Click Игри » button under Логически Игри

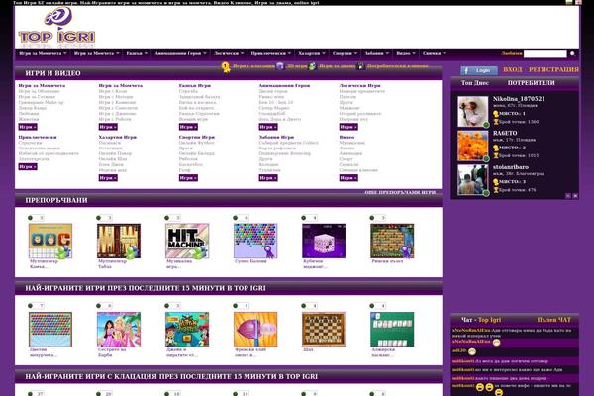[x=348, y=127]
